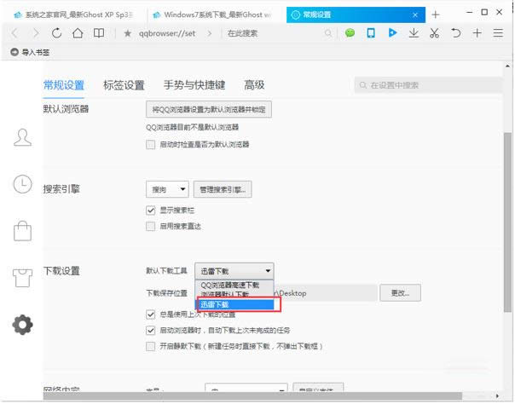Click the 更改 download location button
This screenshot has height=404, width=515.
(400, 292)
